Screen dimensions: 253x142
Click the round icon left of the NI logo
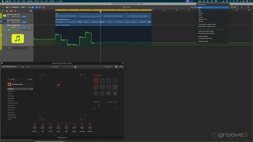click(x=116, y=67)
